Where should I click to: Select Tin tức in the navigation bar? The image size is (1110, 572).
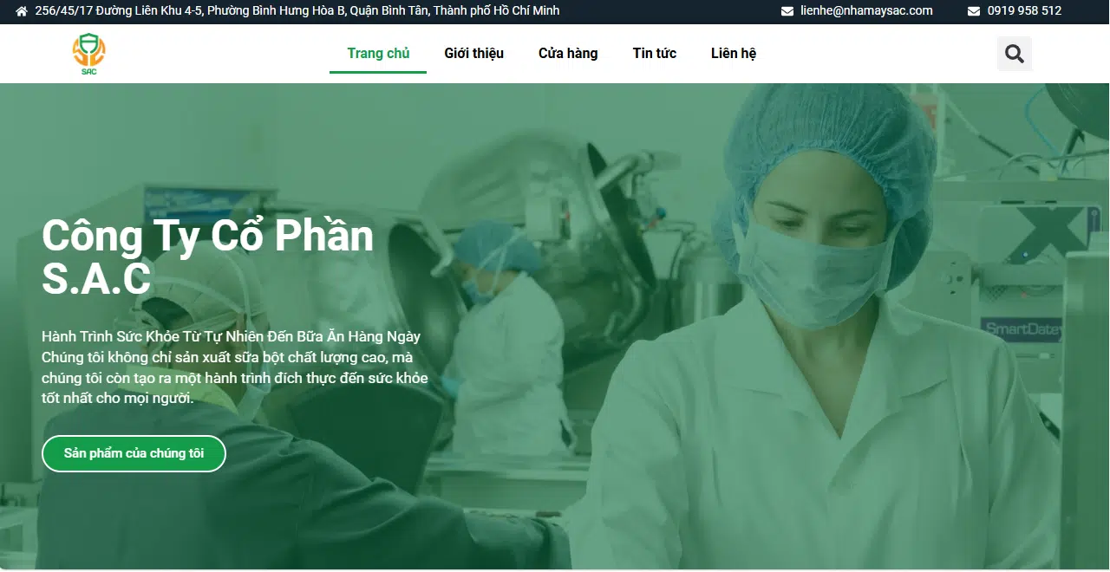tap(655, 54)
